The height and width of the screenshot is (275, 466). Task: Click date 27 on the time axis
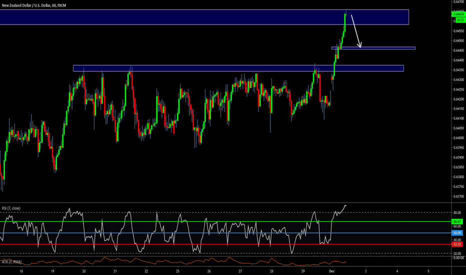[x=240, y=271]
